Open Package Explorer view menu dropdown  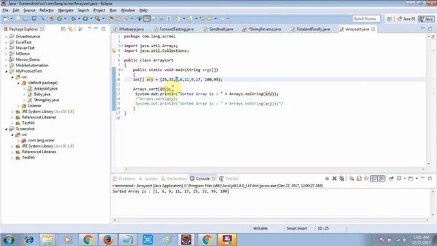pos(89,29)
